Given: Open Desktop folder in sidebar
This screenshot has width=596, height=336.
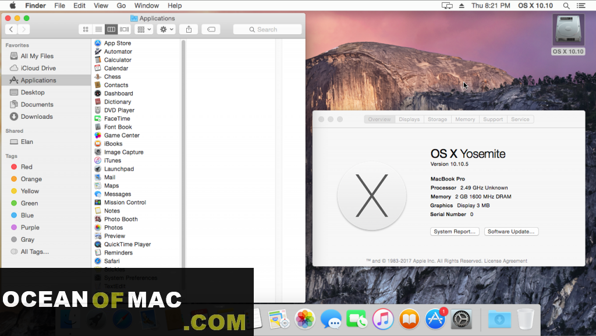Looking at the screenshot, I should [x=33, y=93].
